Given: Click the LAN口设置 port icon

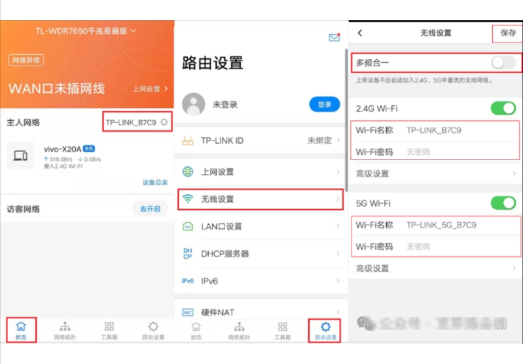Looking at the screenshot, I should coord(187,227).
